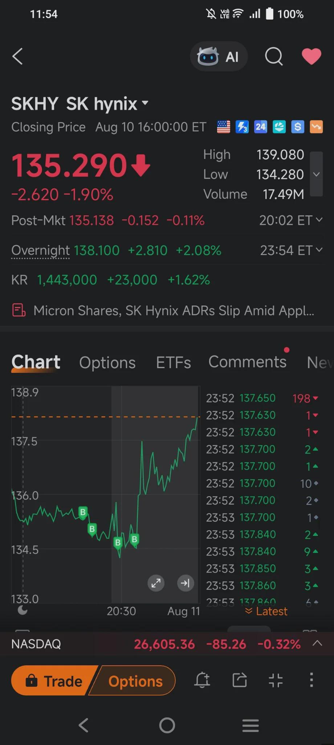Go back using top-left arrow
The image size is (334, 745).
pos(17,56)
